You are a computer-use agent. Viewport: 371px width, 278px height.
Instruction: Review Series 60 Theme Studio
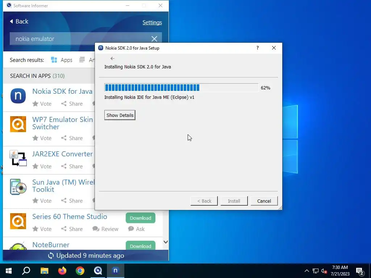pyautogui.click(x=105, y=229)
